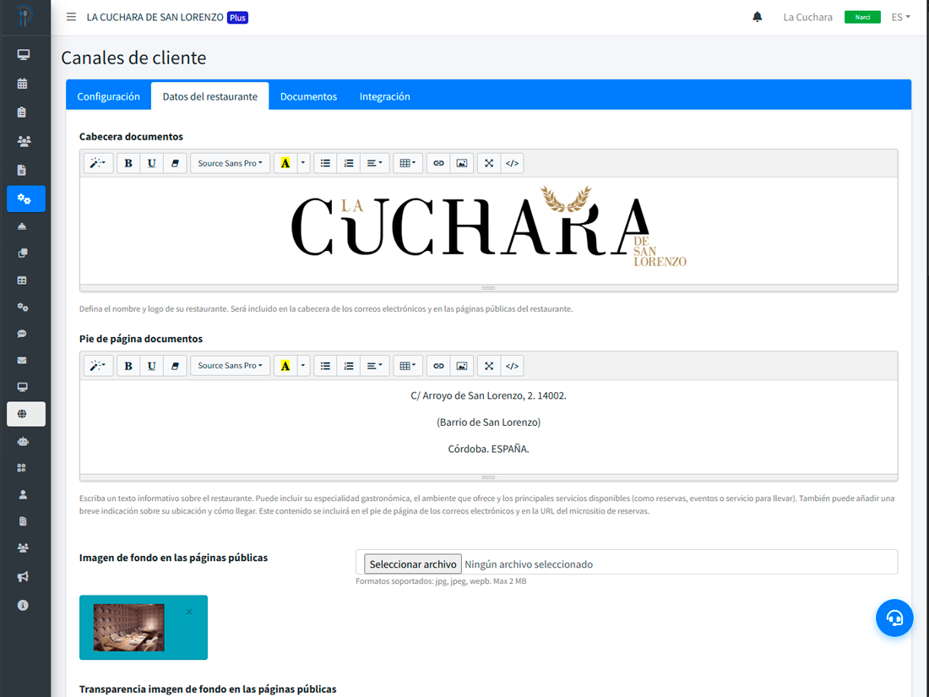Click the La Cuchara logo in header editor
This screenshot has width=929, height=697.
(489, 226)
